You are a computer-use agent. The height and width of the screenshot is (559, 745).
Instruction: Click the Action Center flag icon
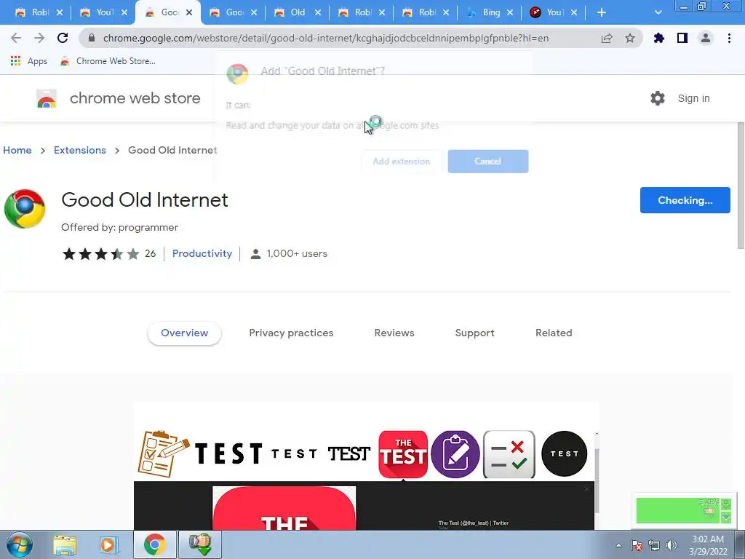[x=637, y=545]
